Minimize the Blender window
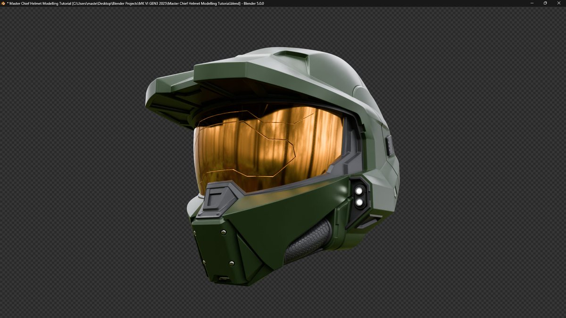 pos(532,3)
